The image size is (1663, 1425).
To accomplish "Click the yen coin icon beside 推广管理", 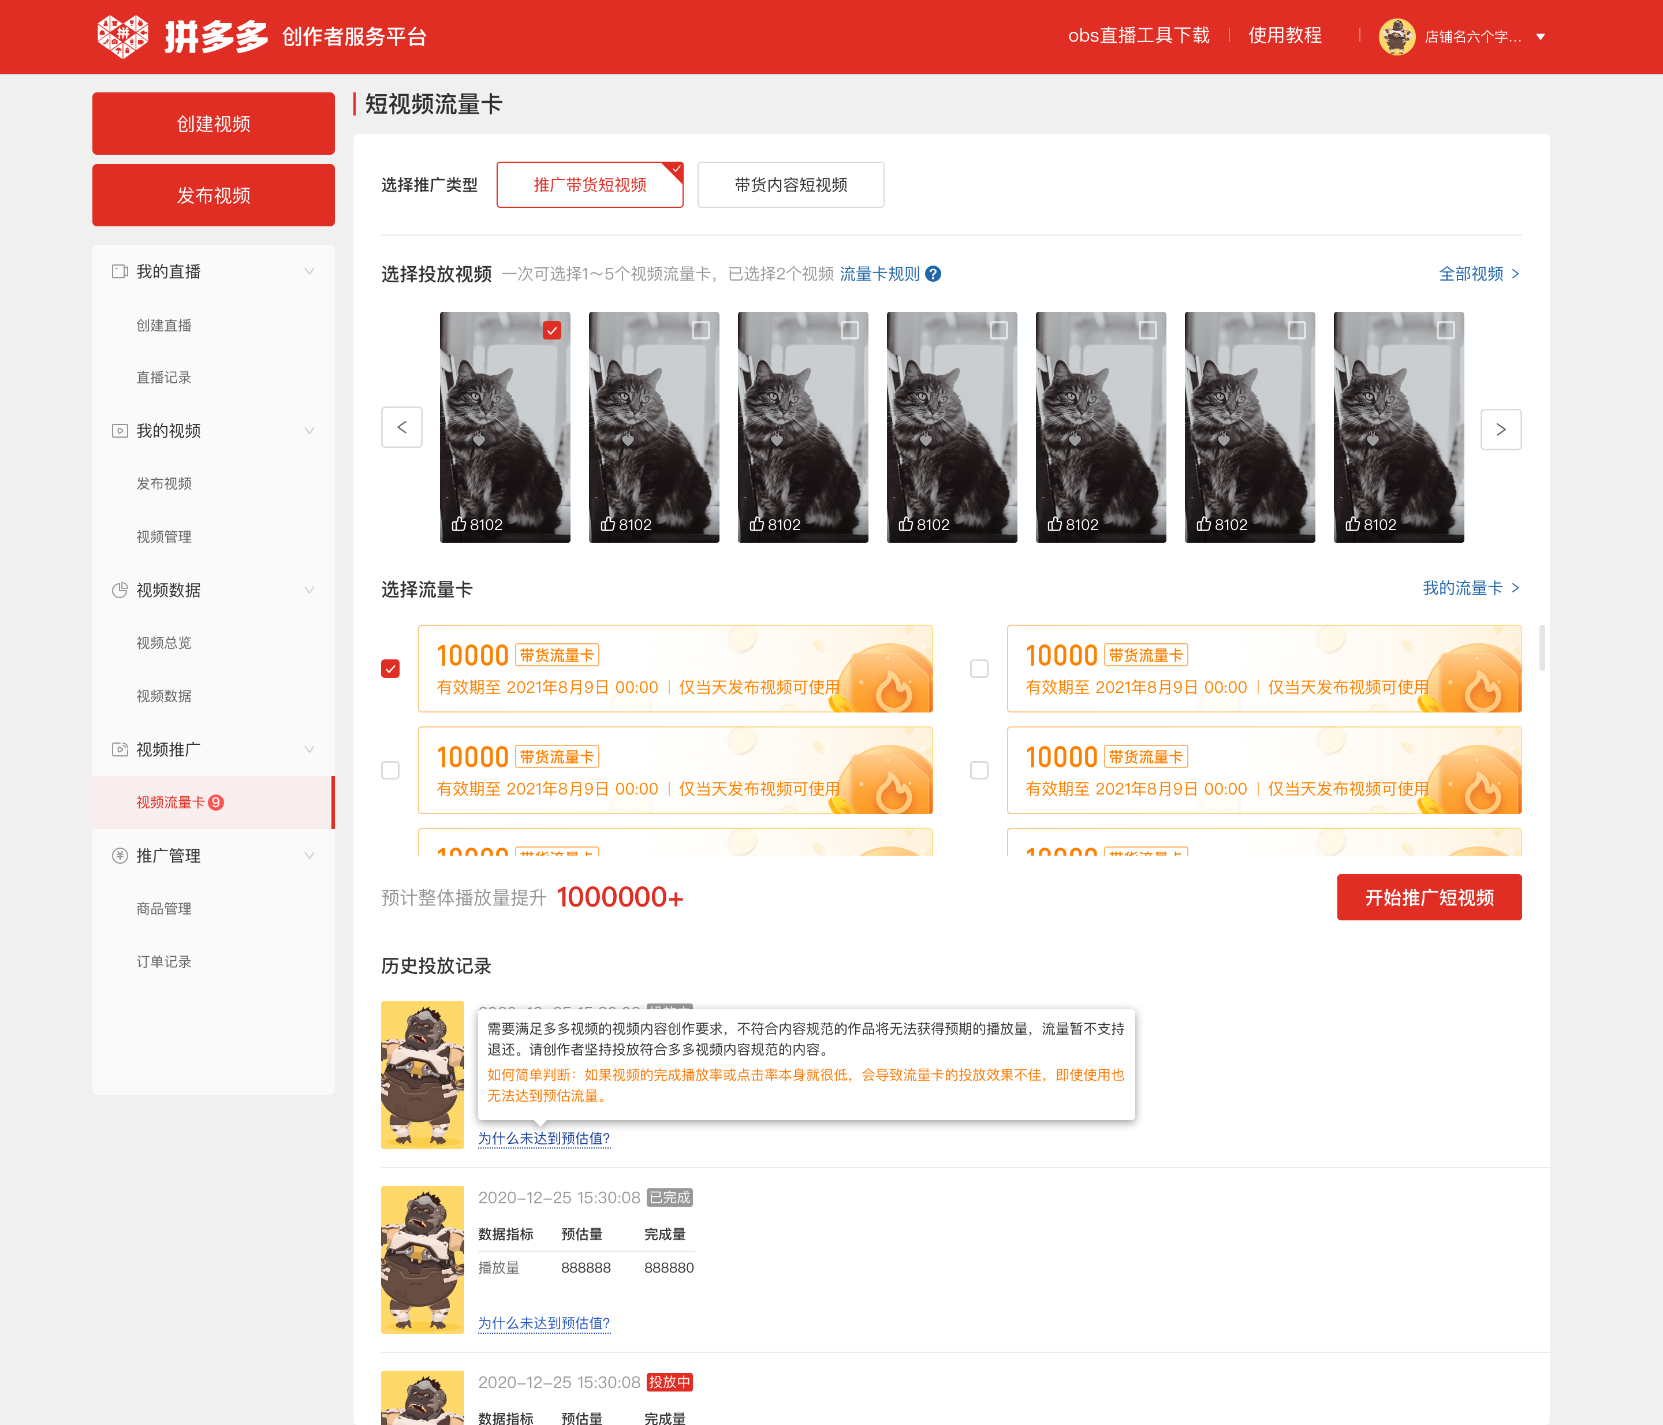I will pos(120,855).
